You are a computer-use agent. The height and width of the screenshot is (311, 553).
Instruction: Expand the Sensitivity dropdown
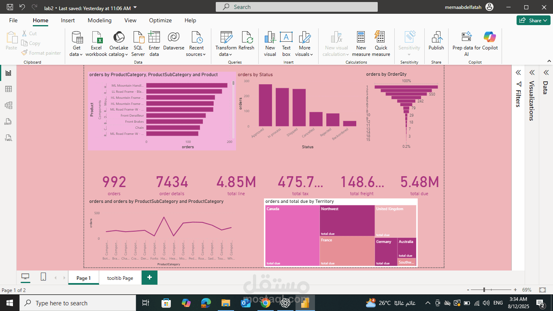[409, 54]
